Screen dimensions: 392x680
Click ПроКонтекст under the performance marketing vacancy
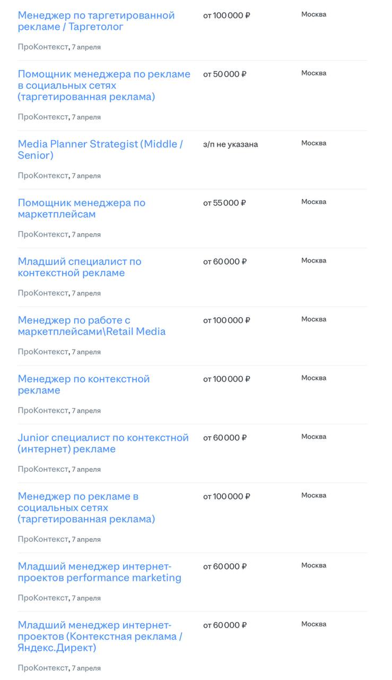(43, 598)
